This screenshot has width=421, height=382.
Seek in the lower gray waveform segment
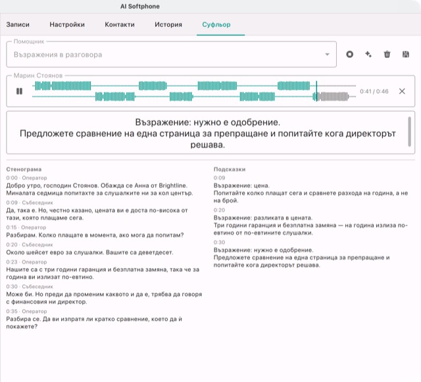point(333,97)
